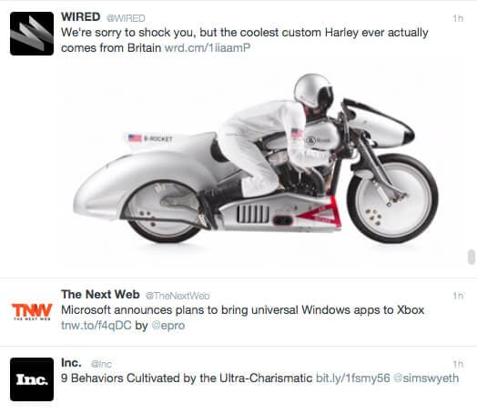Click The Next Web account name
This screenshot has width=477, height=414.
click(100, 294)
